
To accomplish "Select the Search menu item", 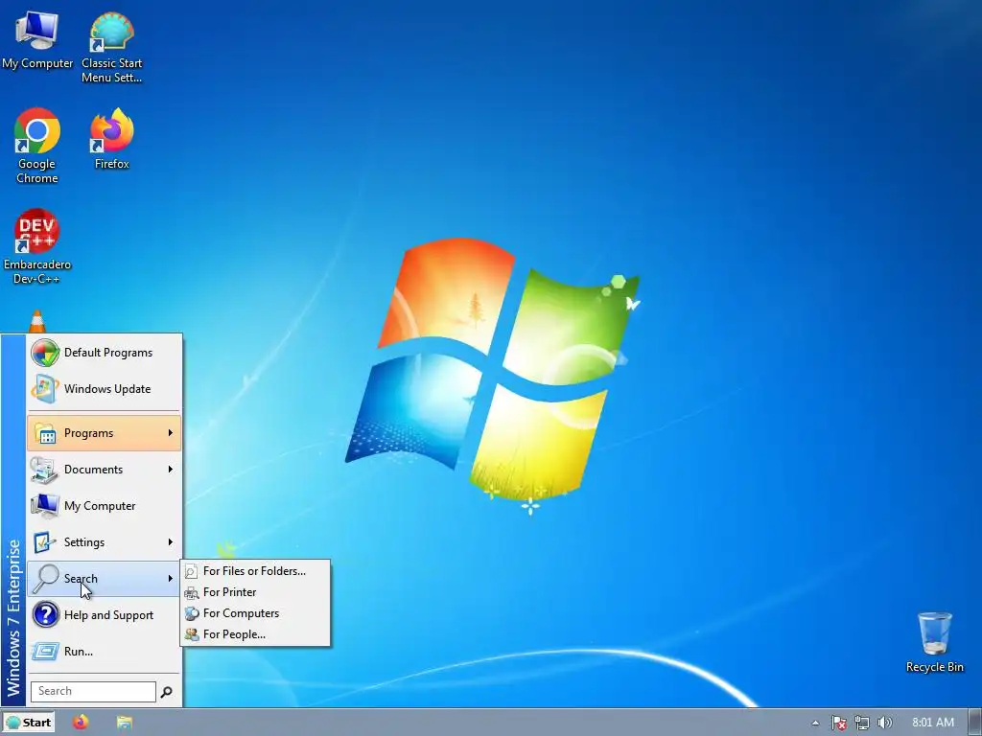I will [104, 578].
